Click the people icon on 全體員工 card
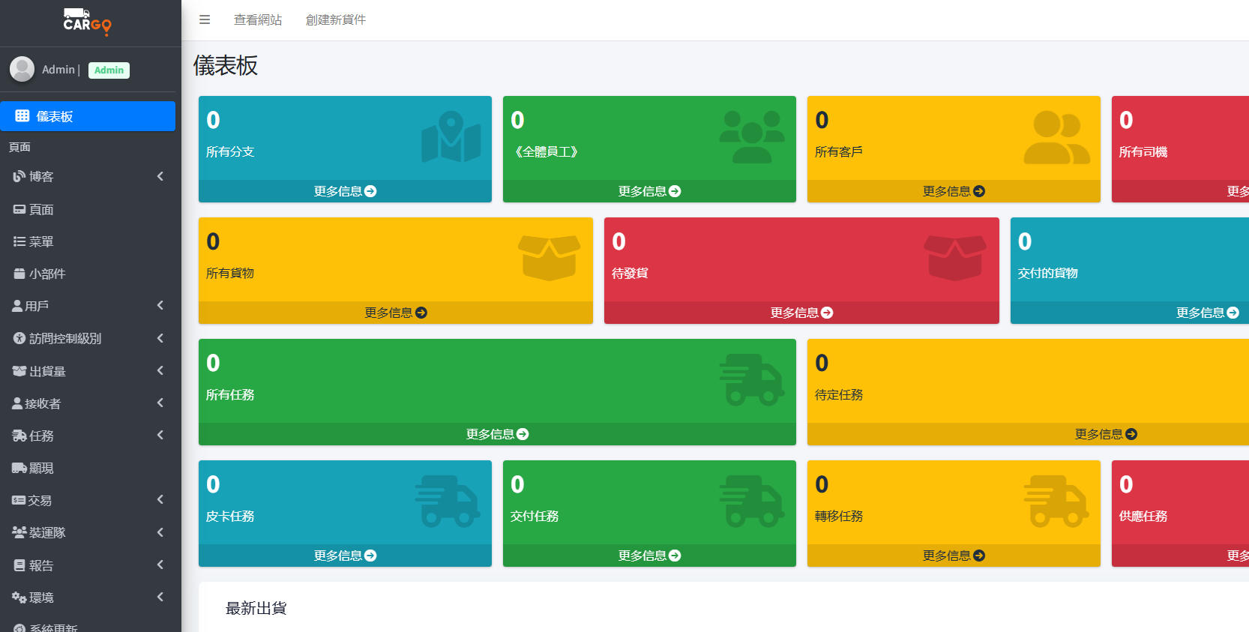 click(x=752, y=137)
